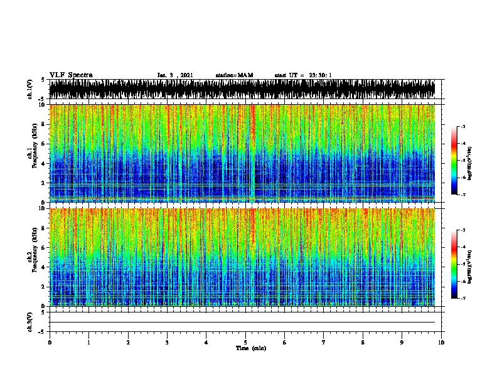
Task: Click the "-5" tick on ch.1(V) axis
Action: click(x=42, y=99)
